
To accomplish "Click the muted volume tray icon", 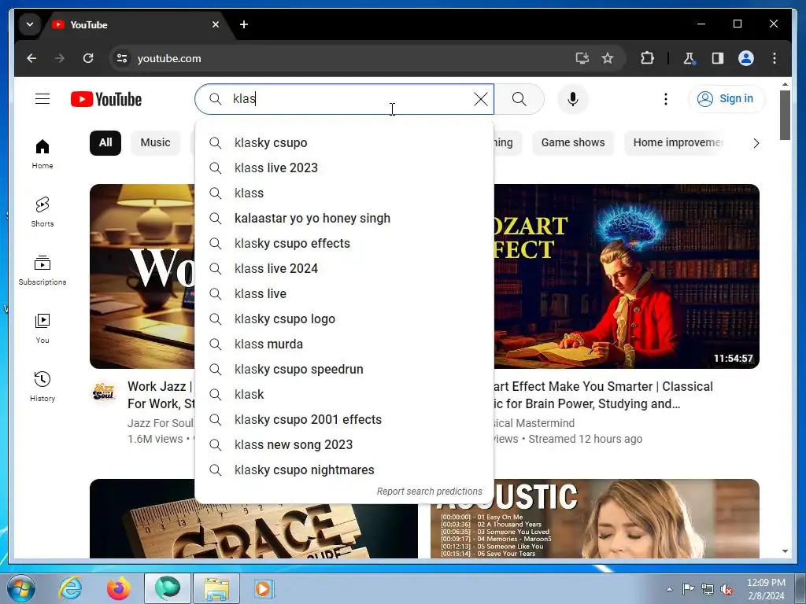I will tap(727, 589).
